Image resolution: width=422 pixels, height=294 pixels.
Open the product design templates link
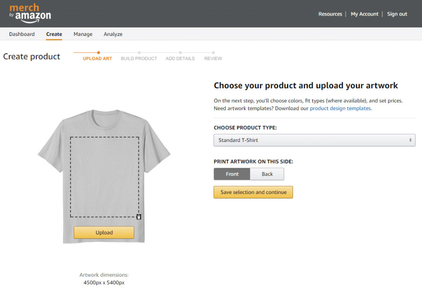click(340, 109)
